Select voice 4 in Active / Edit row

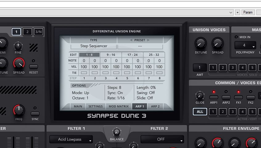243,112
